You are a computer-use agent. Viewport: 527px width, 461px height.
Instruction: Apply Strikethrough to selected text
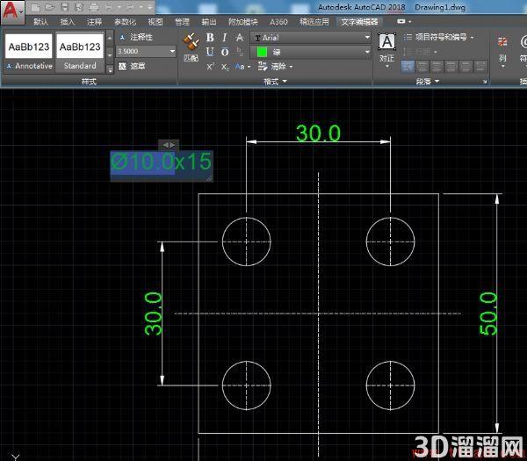(239, 37)
